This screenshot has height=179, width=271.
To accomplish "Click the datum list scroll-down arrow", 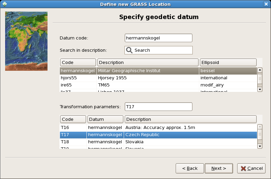I will pyautogui.click(x=260, y=89).
